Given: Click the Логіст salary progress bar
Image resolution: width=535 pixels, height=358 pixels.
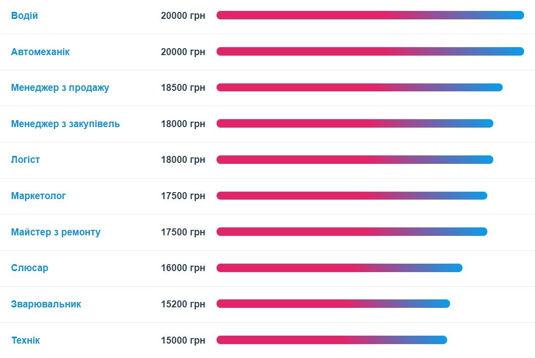Looking at the screenshot, I should (x=355, y=160).
